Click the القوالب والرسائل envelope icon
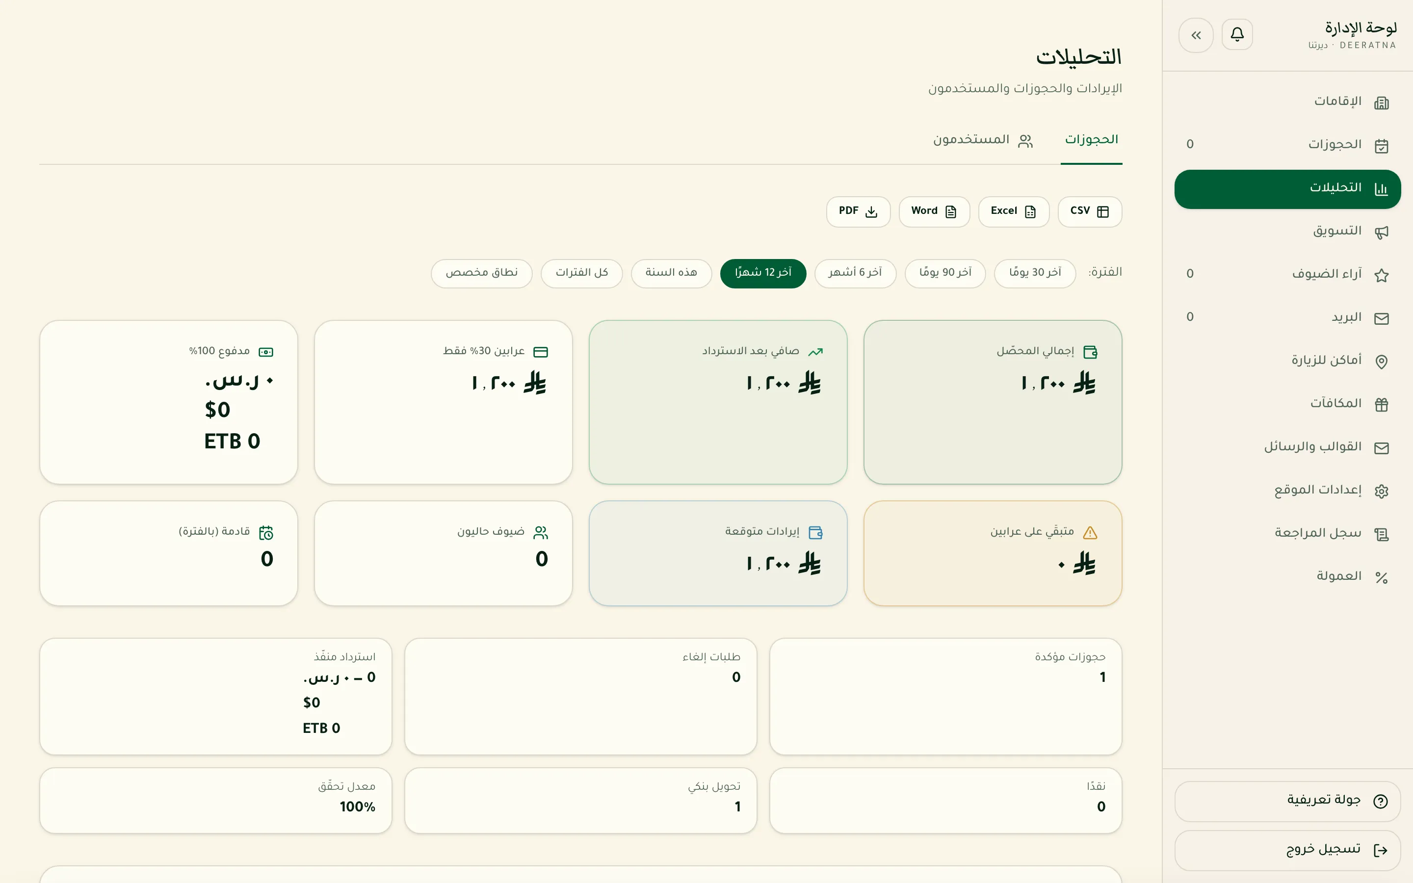 [1381, 448]
